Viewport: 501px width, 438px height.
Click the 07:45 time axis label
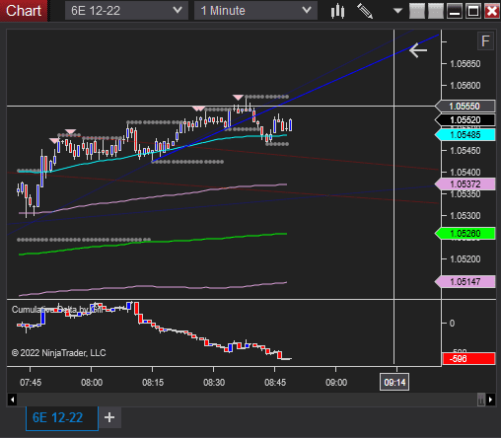(31, 383)
